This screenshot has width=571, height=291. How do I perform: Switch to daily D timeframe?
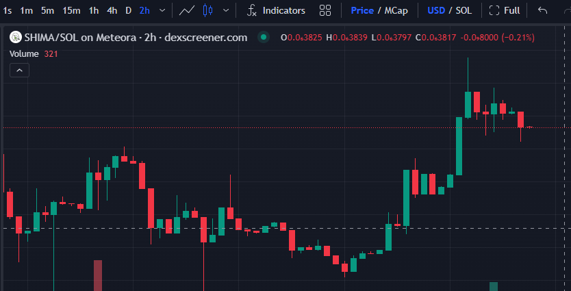128,10
